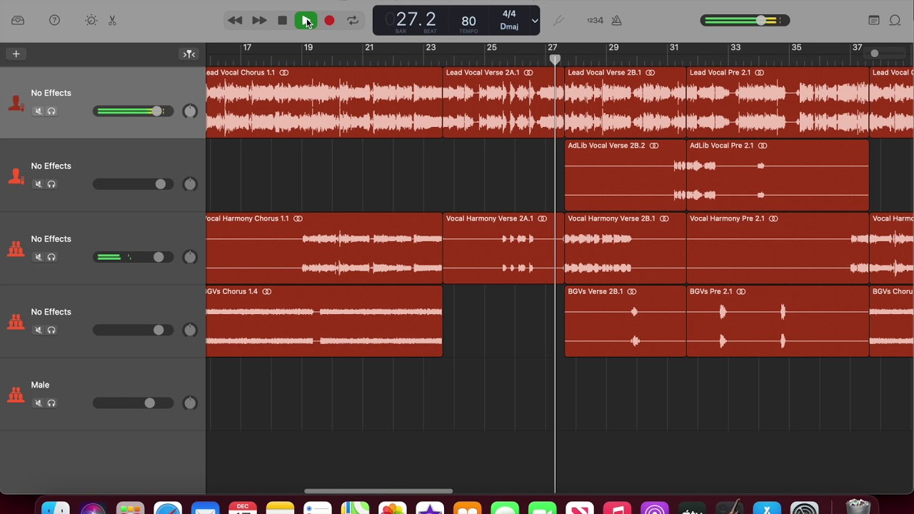Select the BGVs Chorus 1.4 region
914x514 pixels.
pyautogui.click(x=324, y=321)
